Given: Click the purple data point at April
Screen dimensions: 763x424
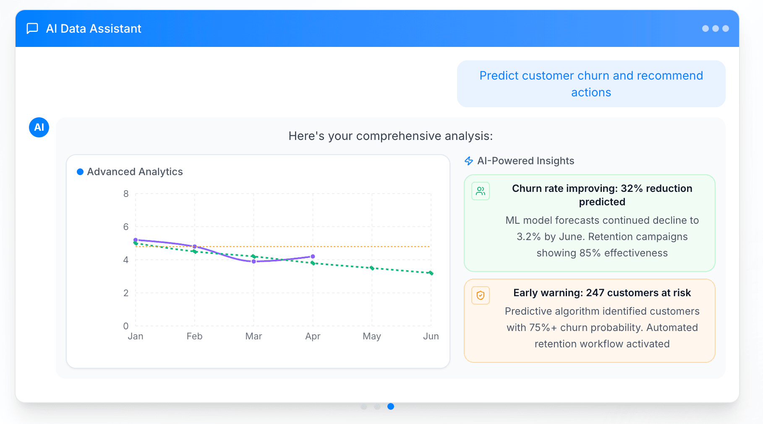Looking at the screenshot, I should point(313,256).
